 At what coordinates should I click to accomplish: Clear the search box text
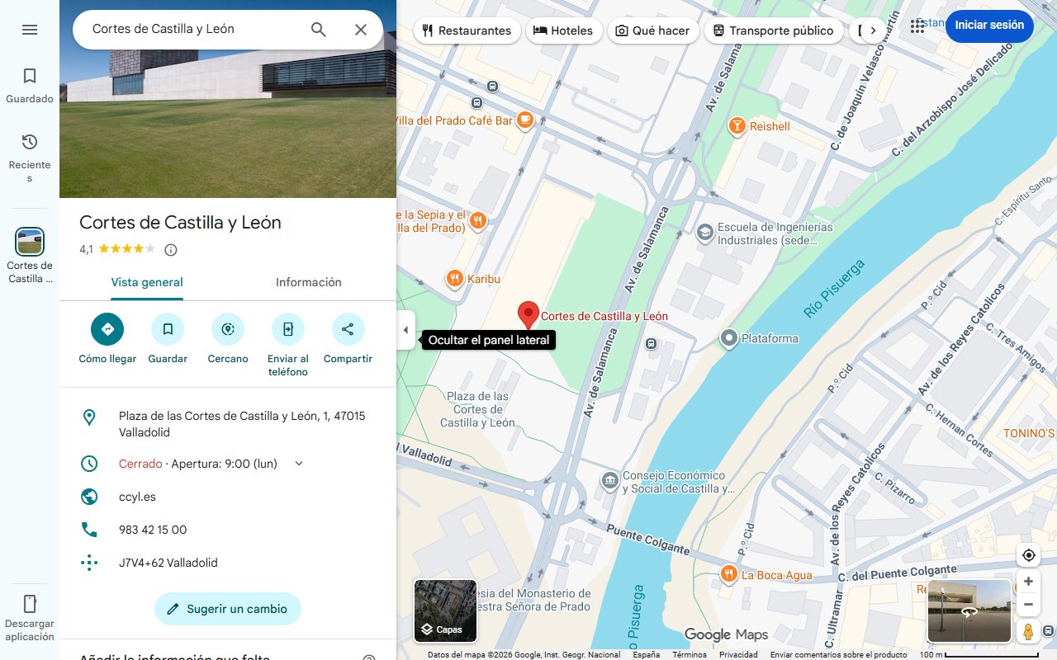click(361, 30)
